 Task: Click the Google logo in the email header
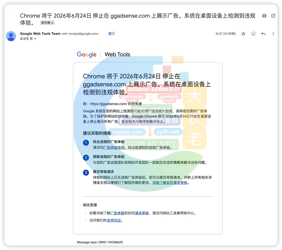[x=86, y=54]
